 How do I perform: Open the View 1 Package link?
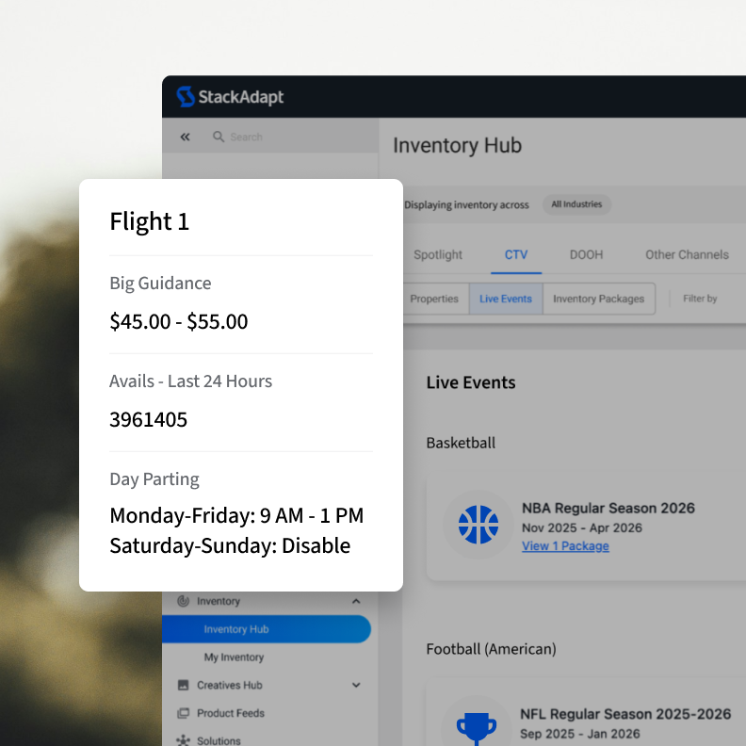pyautogui.click(x=565, y=545)
